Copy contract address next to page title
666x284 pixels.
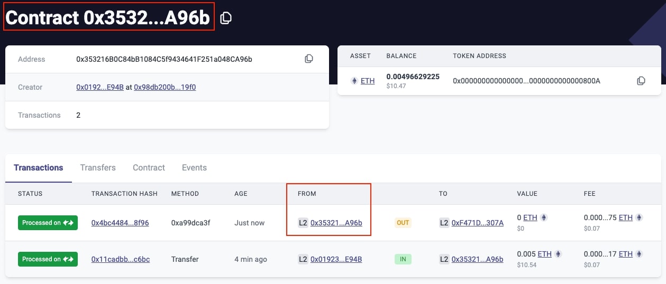pos(226,18)
